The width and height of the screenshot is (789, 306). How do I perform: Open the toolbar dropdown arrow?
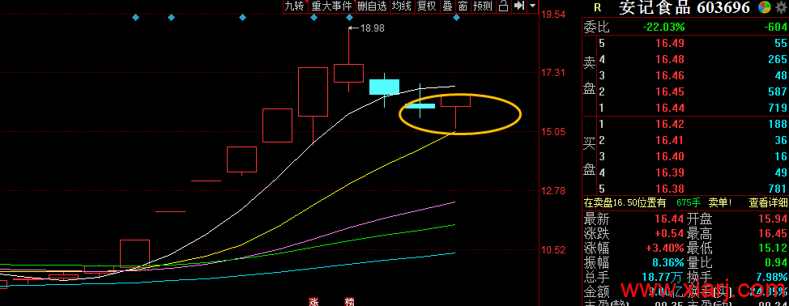(x=533, y=6)
